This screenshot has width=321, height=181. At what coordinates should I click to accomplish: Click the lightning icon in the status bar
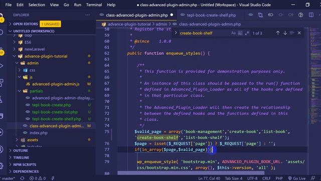[x=53, y=178]
